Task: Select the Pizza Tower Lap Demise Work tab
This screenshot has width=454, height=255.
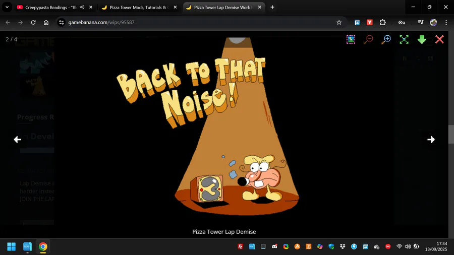Action: tap(223, 7)
